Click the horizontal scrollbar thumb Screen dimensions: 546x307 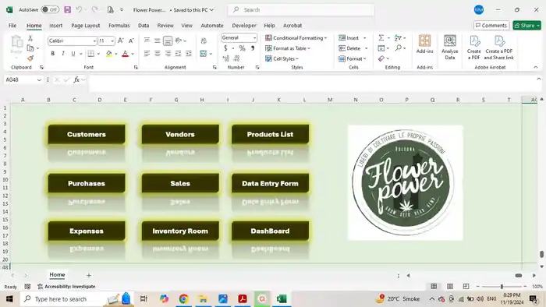coord(519,275)
